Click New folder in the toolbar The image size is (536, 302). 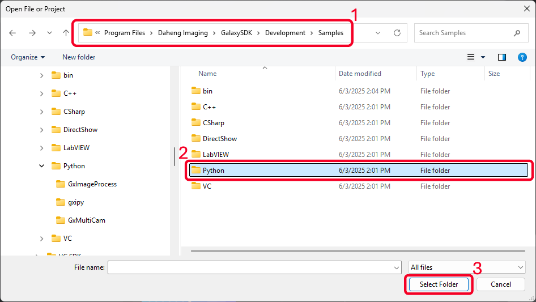(79, 57)
